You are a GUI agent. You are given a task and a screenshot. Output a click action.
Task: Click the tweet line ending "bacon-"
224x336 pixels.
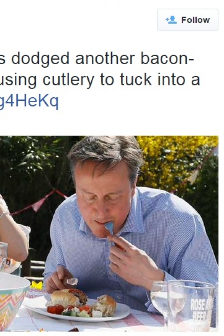click(97, 59)
